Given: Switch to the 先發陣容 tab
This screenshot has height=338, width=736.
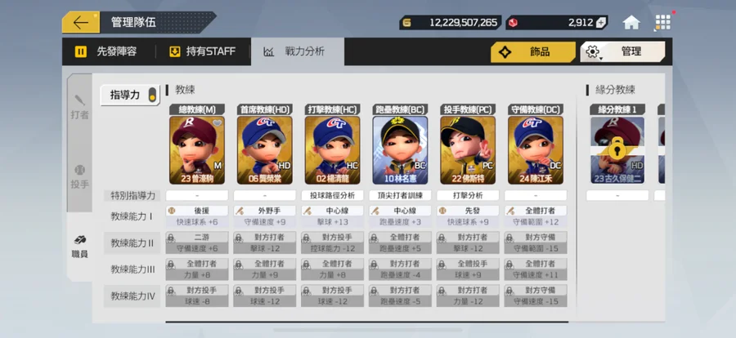Looking at the screenshot, I should [106, 51].
